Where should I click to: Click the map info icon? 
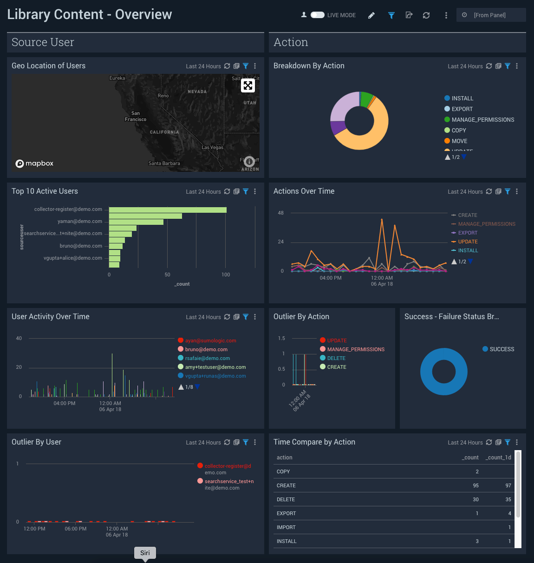click(x=249, y=162)
